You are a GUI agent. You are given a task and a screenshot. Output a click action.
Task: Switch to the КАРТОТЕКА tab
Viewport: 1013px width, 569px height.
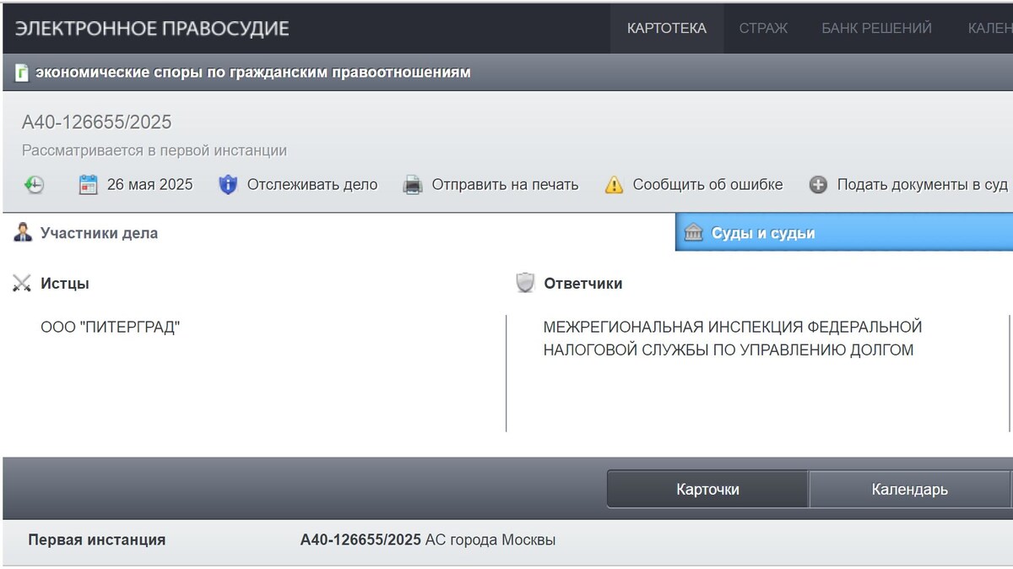[x=666, y=28]
